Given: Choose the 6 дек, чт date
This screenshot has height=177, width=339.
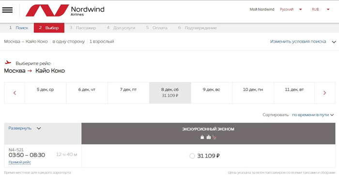Looking at the screenshot, I should pos(87,93).
